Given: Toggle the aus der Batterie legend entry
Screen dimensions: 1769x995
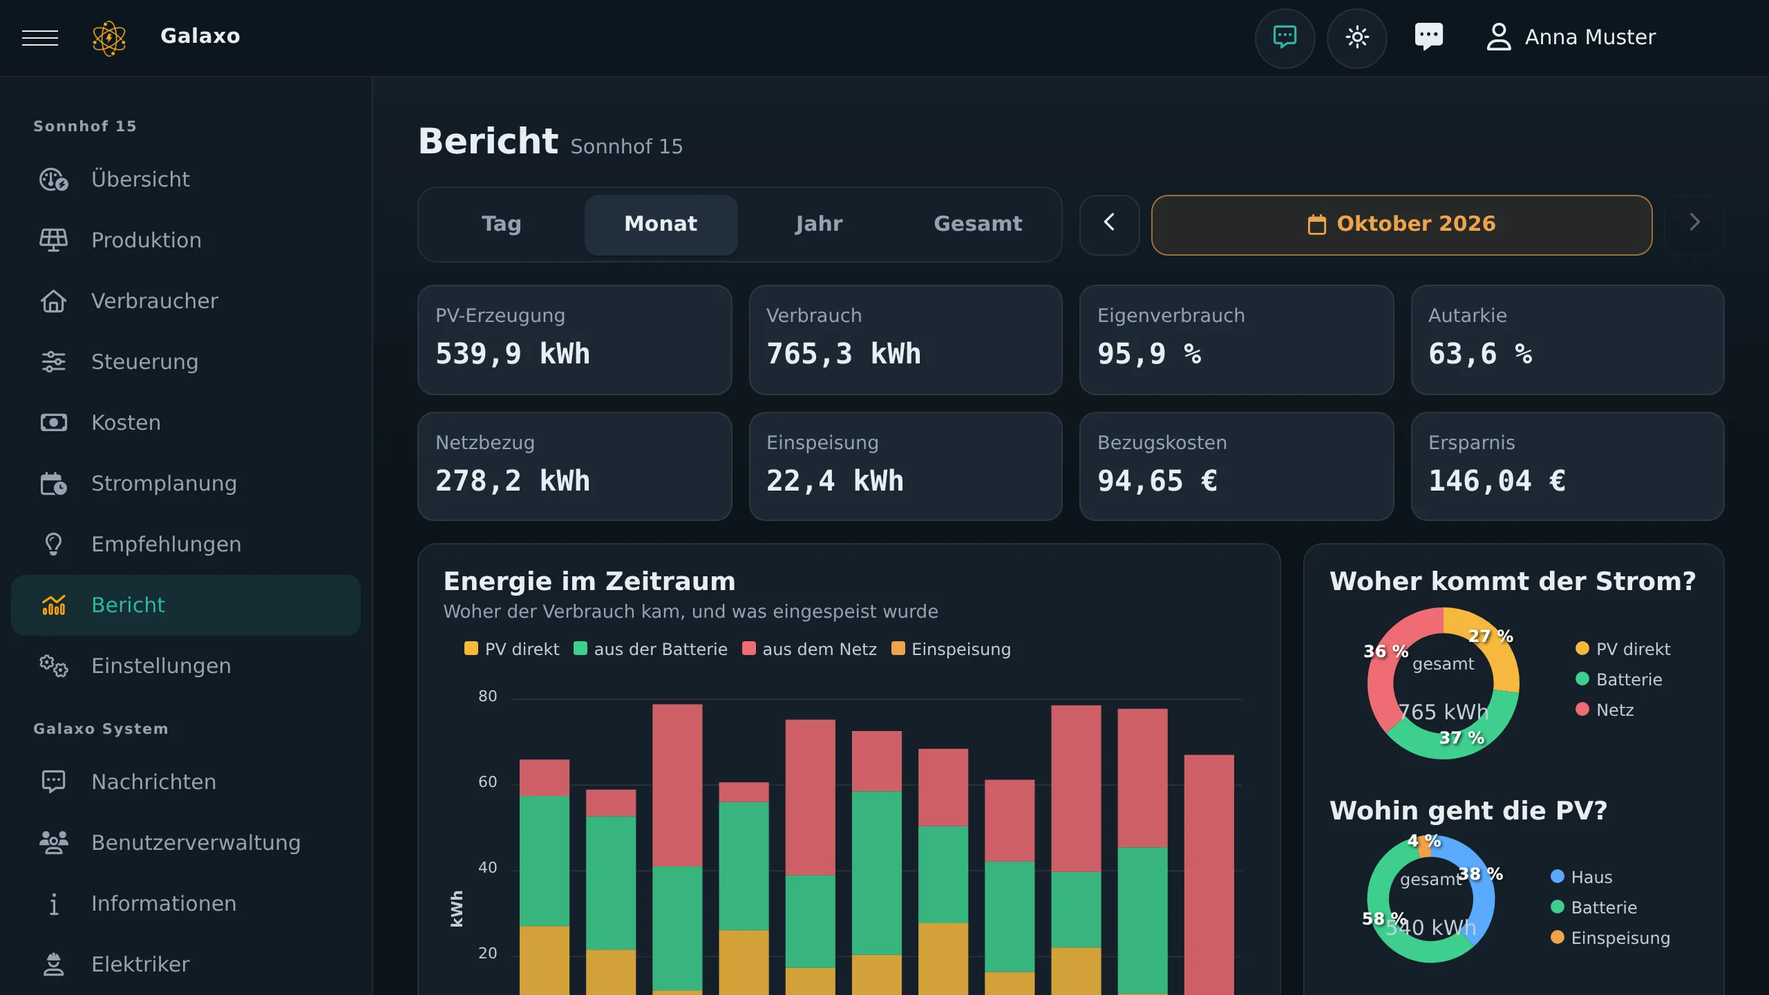Looking at the screenshot, I should (650, 650).
